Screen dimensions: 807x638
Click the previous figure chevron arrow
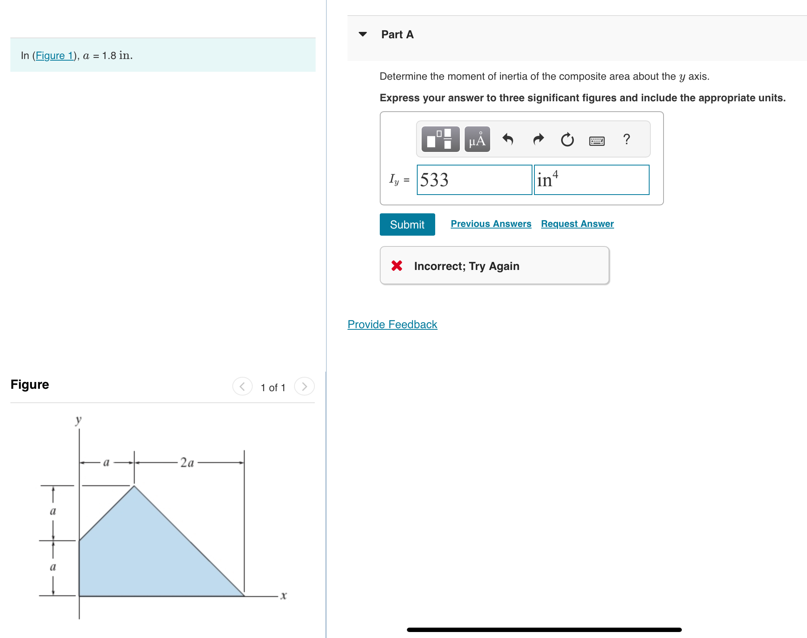tap(242, 386)
